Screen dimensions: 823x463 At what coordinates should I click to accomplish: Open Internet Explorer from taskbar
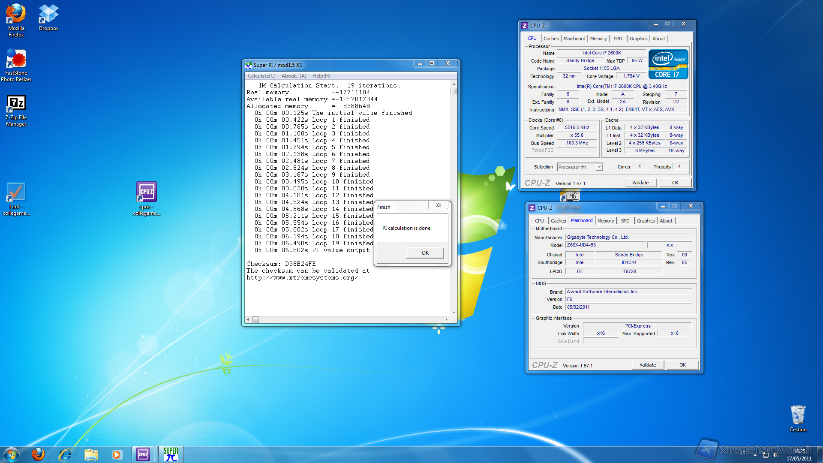65,454
